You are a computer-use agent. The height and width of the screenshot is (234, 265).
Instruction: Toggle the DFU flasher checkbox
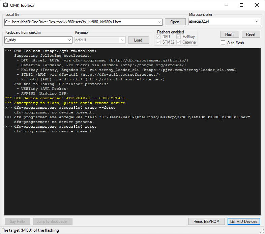point(158,37)
